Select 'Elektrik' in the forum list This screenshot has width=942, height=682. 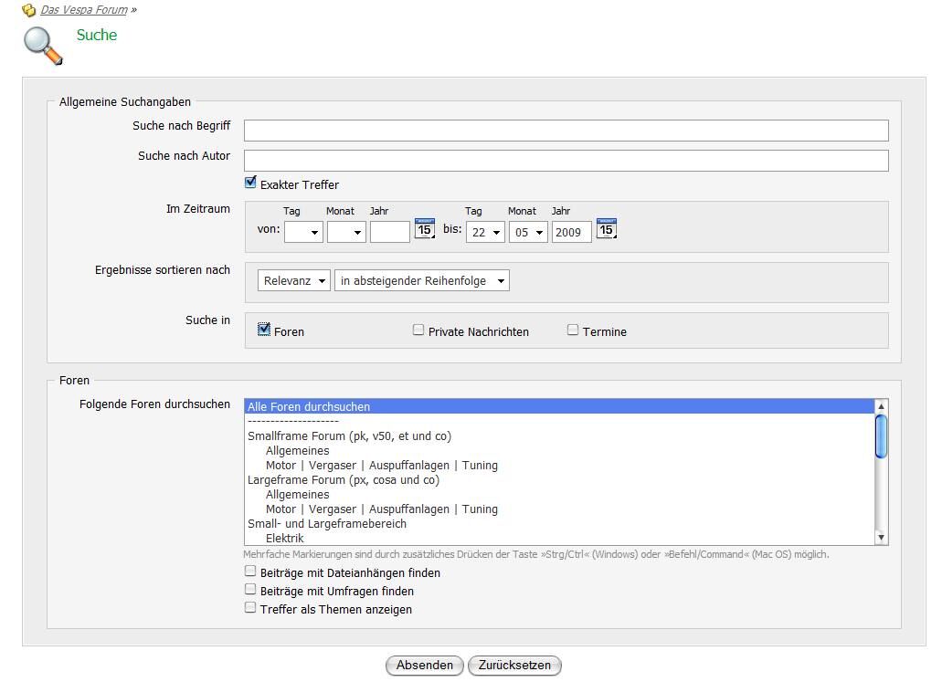click(284, 539)
